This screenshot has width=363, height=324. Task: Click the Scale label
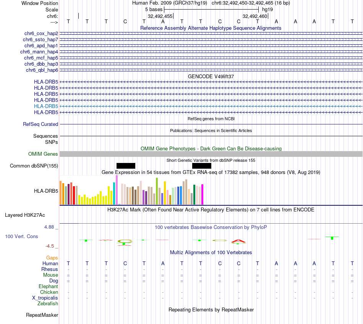[52, 10]
